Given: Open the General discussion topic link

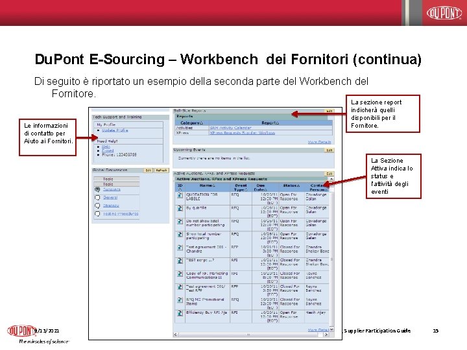Looking at the screenshot, I should [110, 198].
